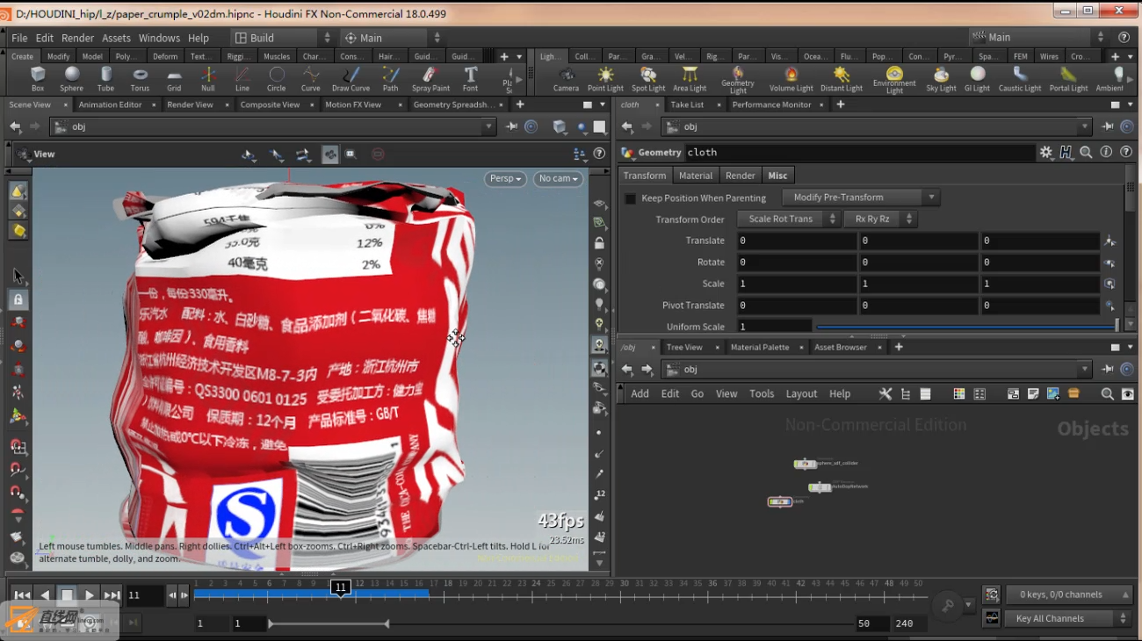Add a Sky Light
This screenshot has width=1142, height=641.
coord(941,79)
